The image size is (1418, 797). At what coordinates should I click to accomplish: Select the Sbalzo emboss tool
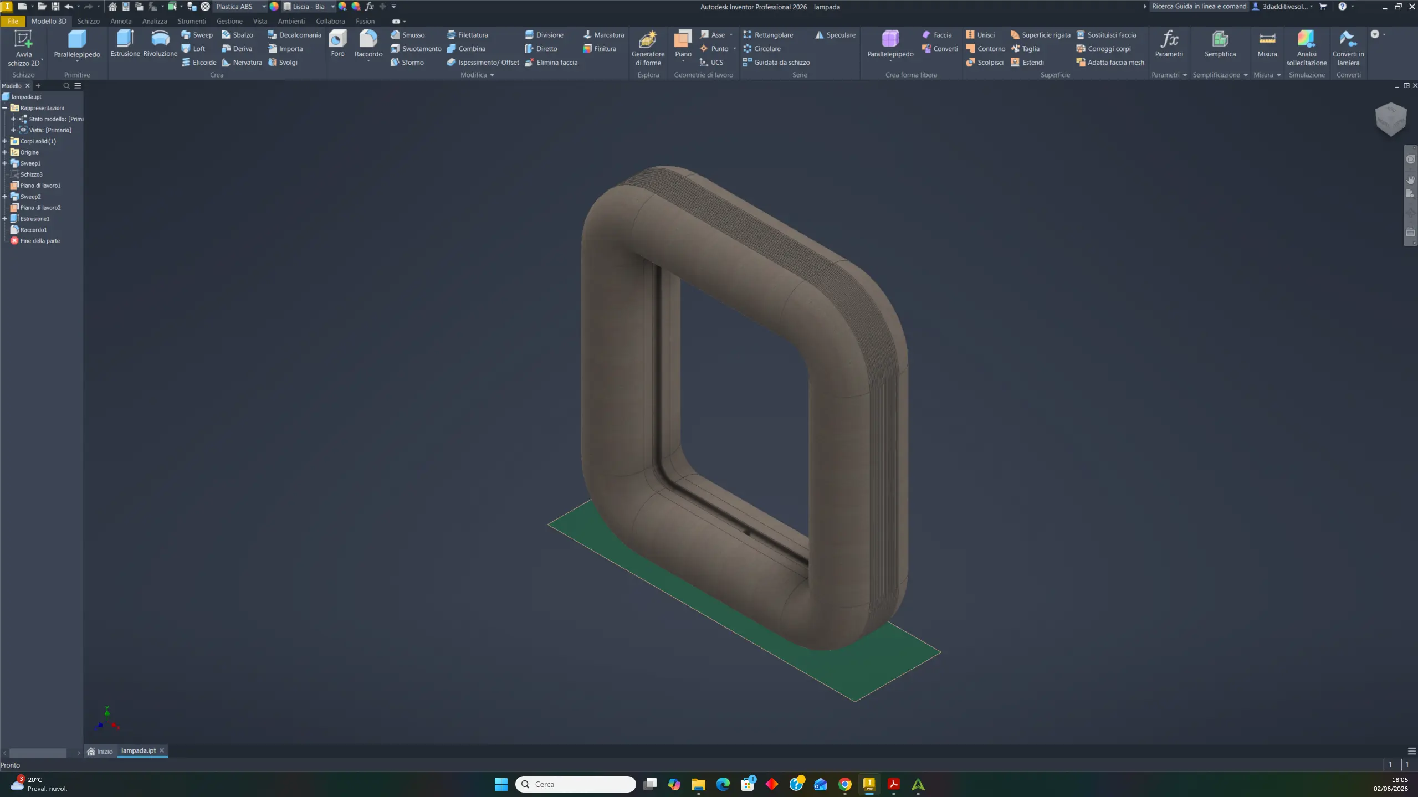tap(237, 35)
